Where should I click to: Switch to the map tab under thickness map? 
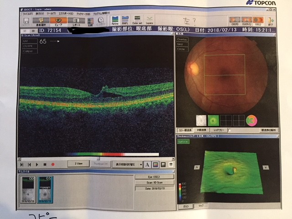tap(201, 206)
